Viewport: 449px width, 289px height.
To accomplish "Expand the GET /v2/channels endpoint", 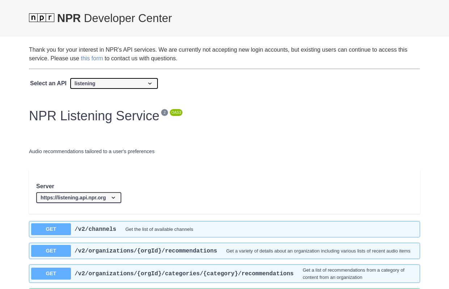I will (224, 229).
